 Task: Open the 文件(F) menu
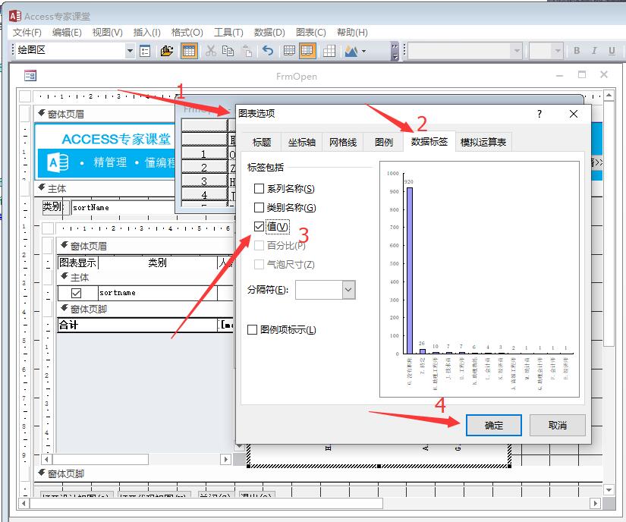point(27,33)
